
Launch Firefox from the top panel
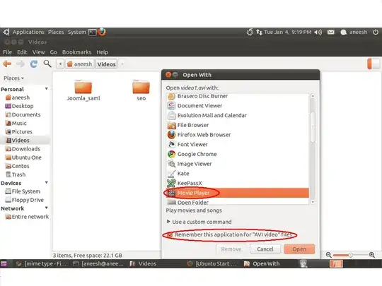(102, 32)
